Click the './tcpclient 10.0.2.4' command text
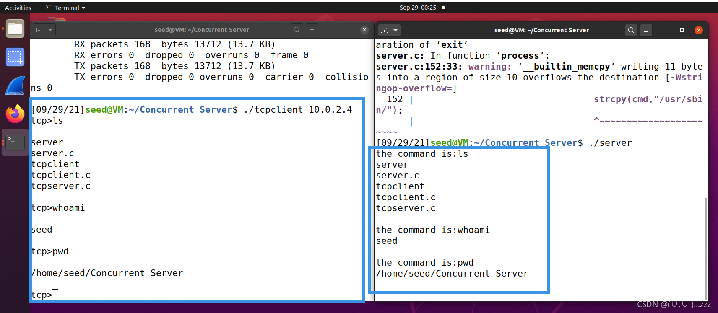The width and height of the screenshot is (718, 313). [298, 110]
